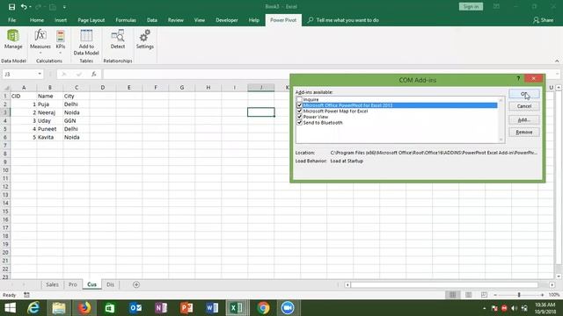Viewport: 563px width, 316px height.
Task: Open Windows Start menu
Action: tap(10, 308)
